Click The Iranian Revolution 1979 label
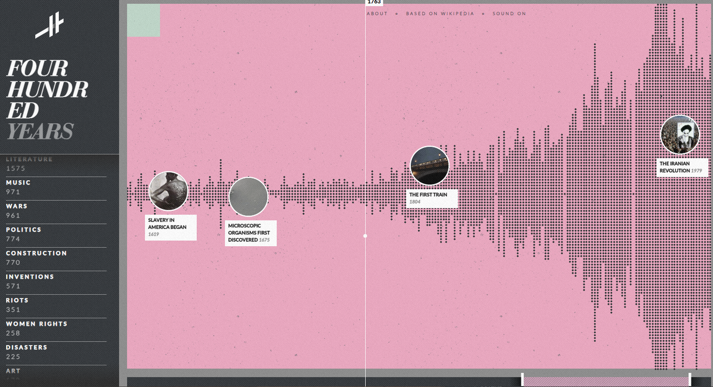713x387 pixels. coord(682,168)
